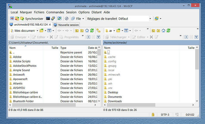Screen dimensions: 205x124
Task: Go to local home directory icon
Action: 87,31
